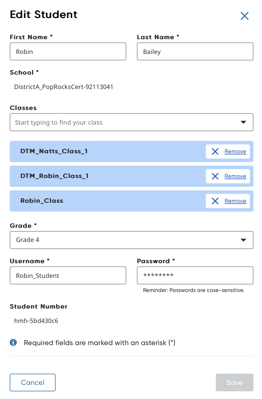
Task: Click the X icon beside Robin_Class
Action: tap(215, 201)
